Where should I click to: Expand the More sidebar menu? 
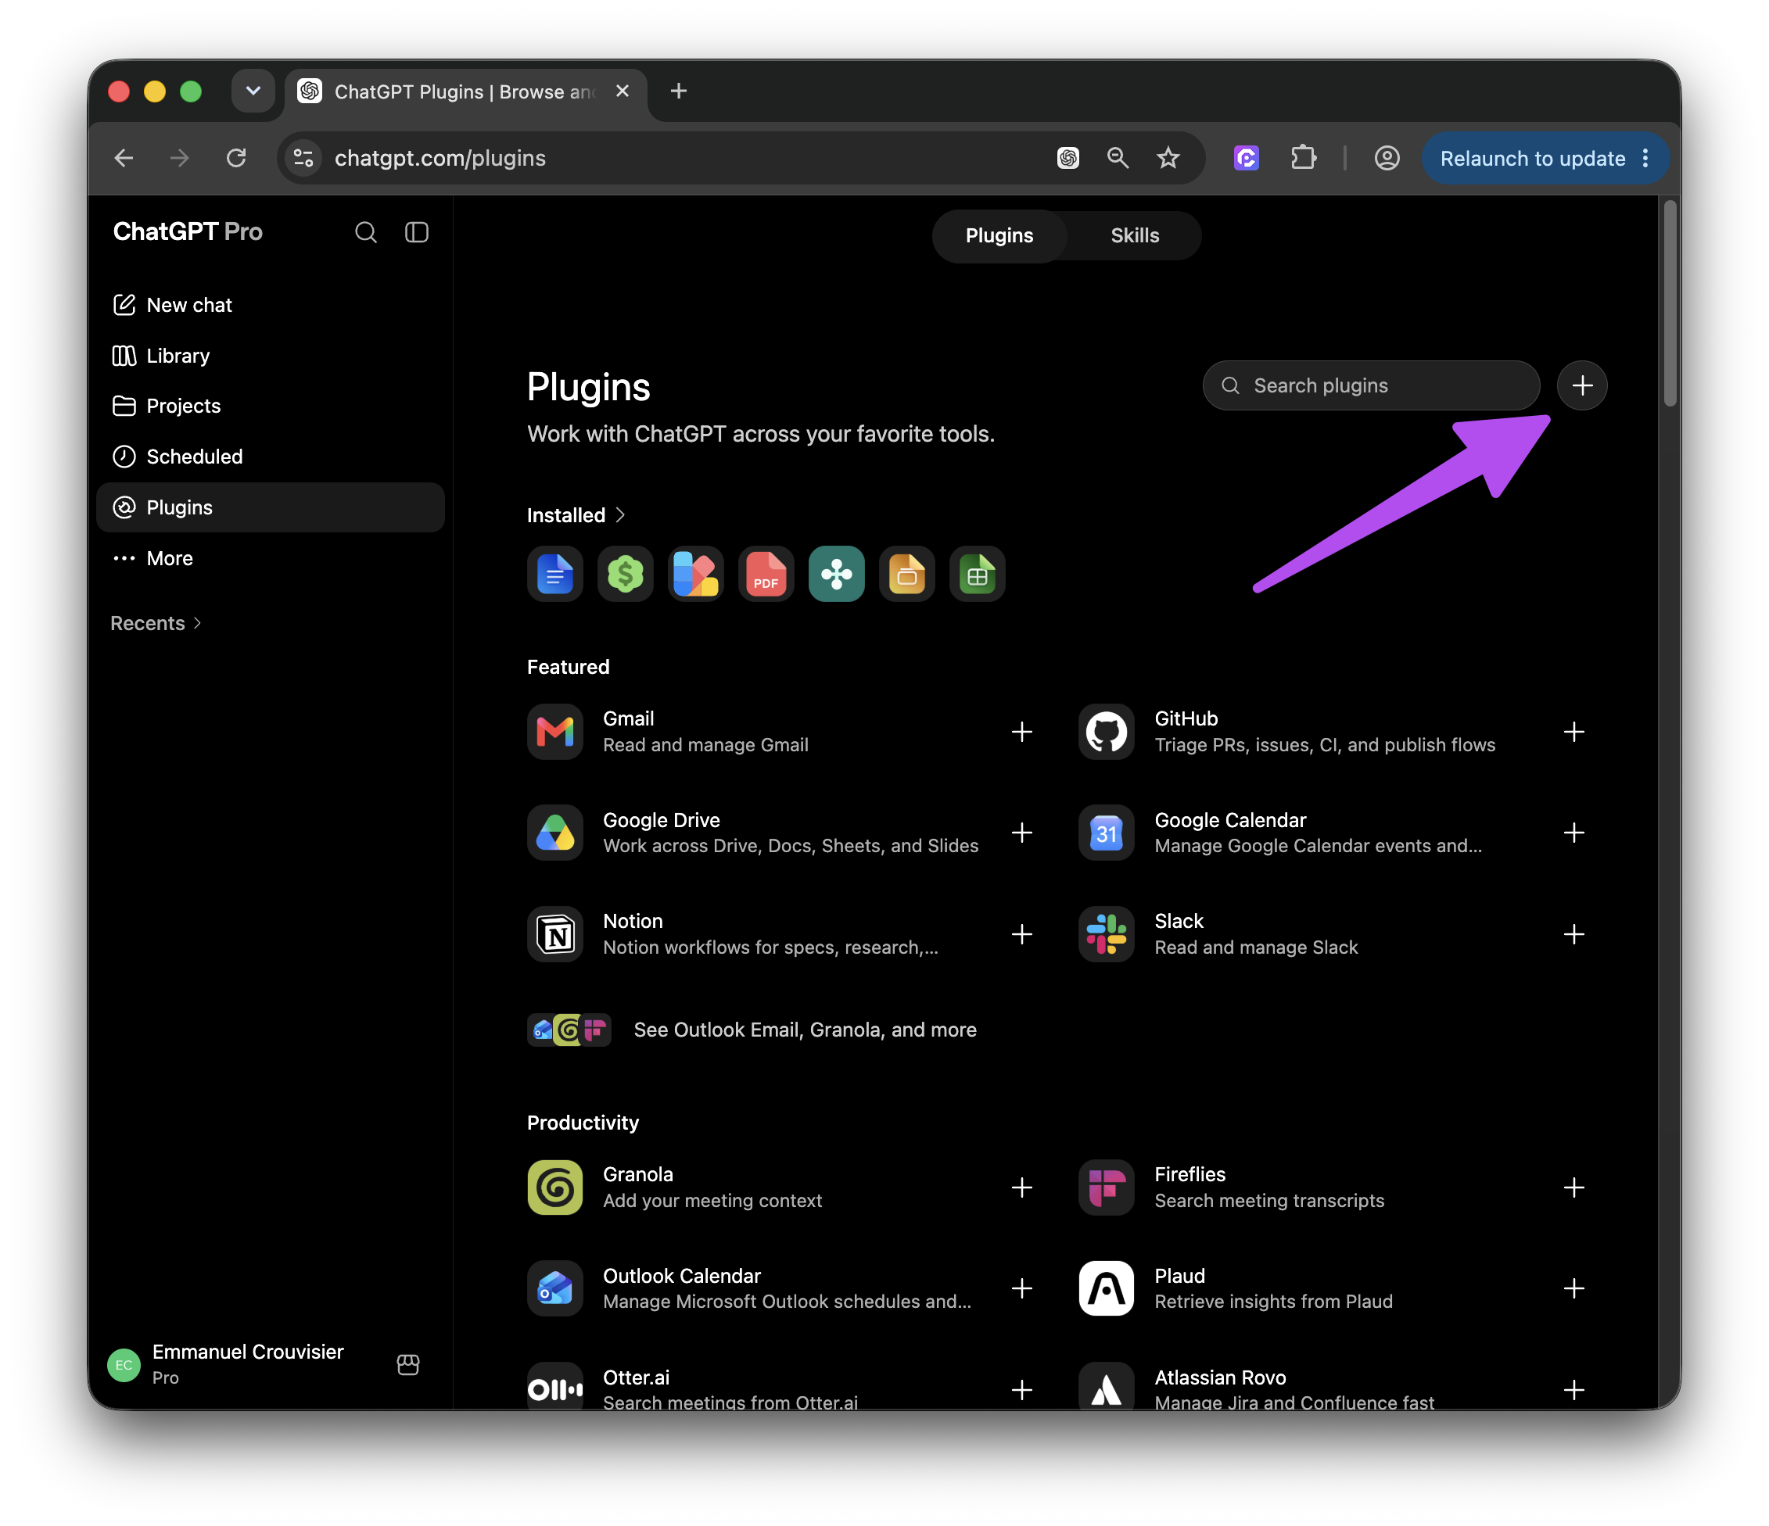tap(270, 558)
